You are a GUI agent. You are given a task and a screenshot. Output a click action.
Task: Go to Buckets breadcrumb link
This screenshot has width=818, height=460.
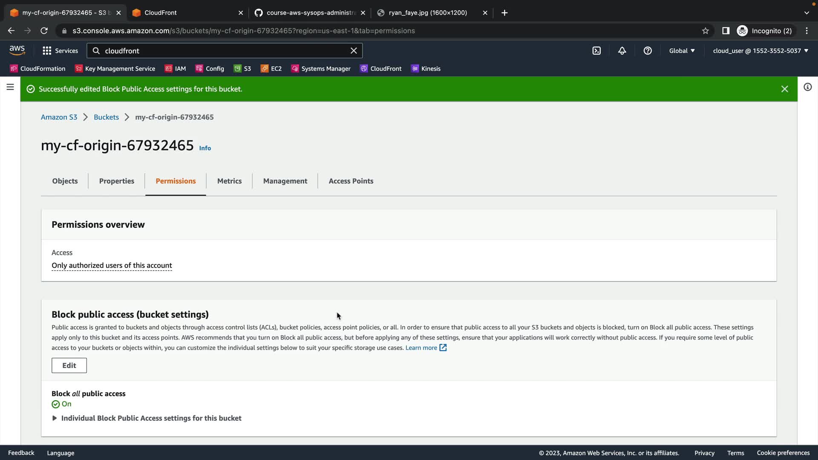pos(106,117)
